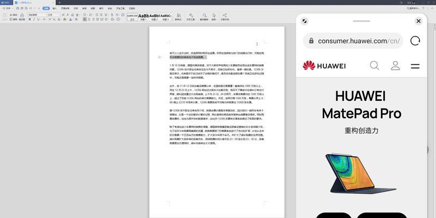436x218 pixels.
Task: Open the highlight color dropdown arrow
Action: tap(66, 20)
